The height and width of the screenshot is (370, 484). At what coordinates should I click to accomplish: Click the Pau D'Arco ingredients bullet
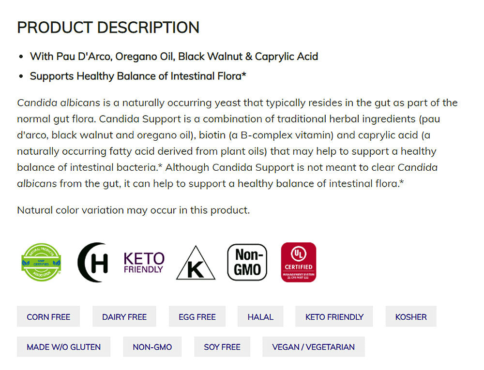[x=174, y=57]
